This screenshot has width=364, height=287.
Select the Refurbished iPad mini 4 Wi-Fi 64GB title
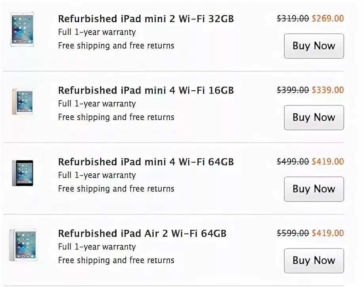point(146,162)
